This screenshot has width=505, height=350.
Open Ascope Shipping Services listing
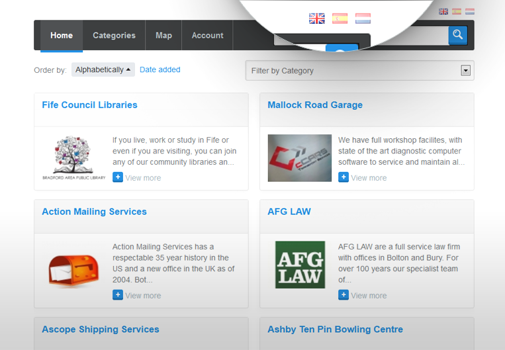[x=101, y=329]
